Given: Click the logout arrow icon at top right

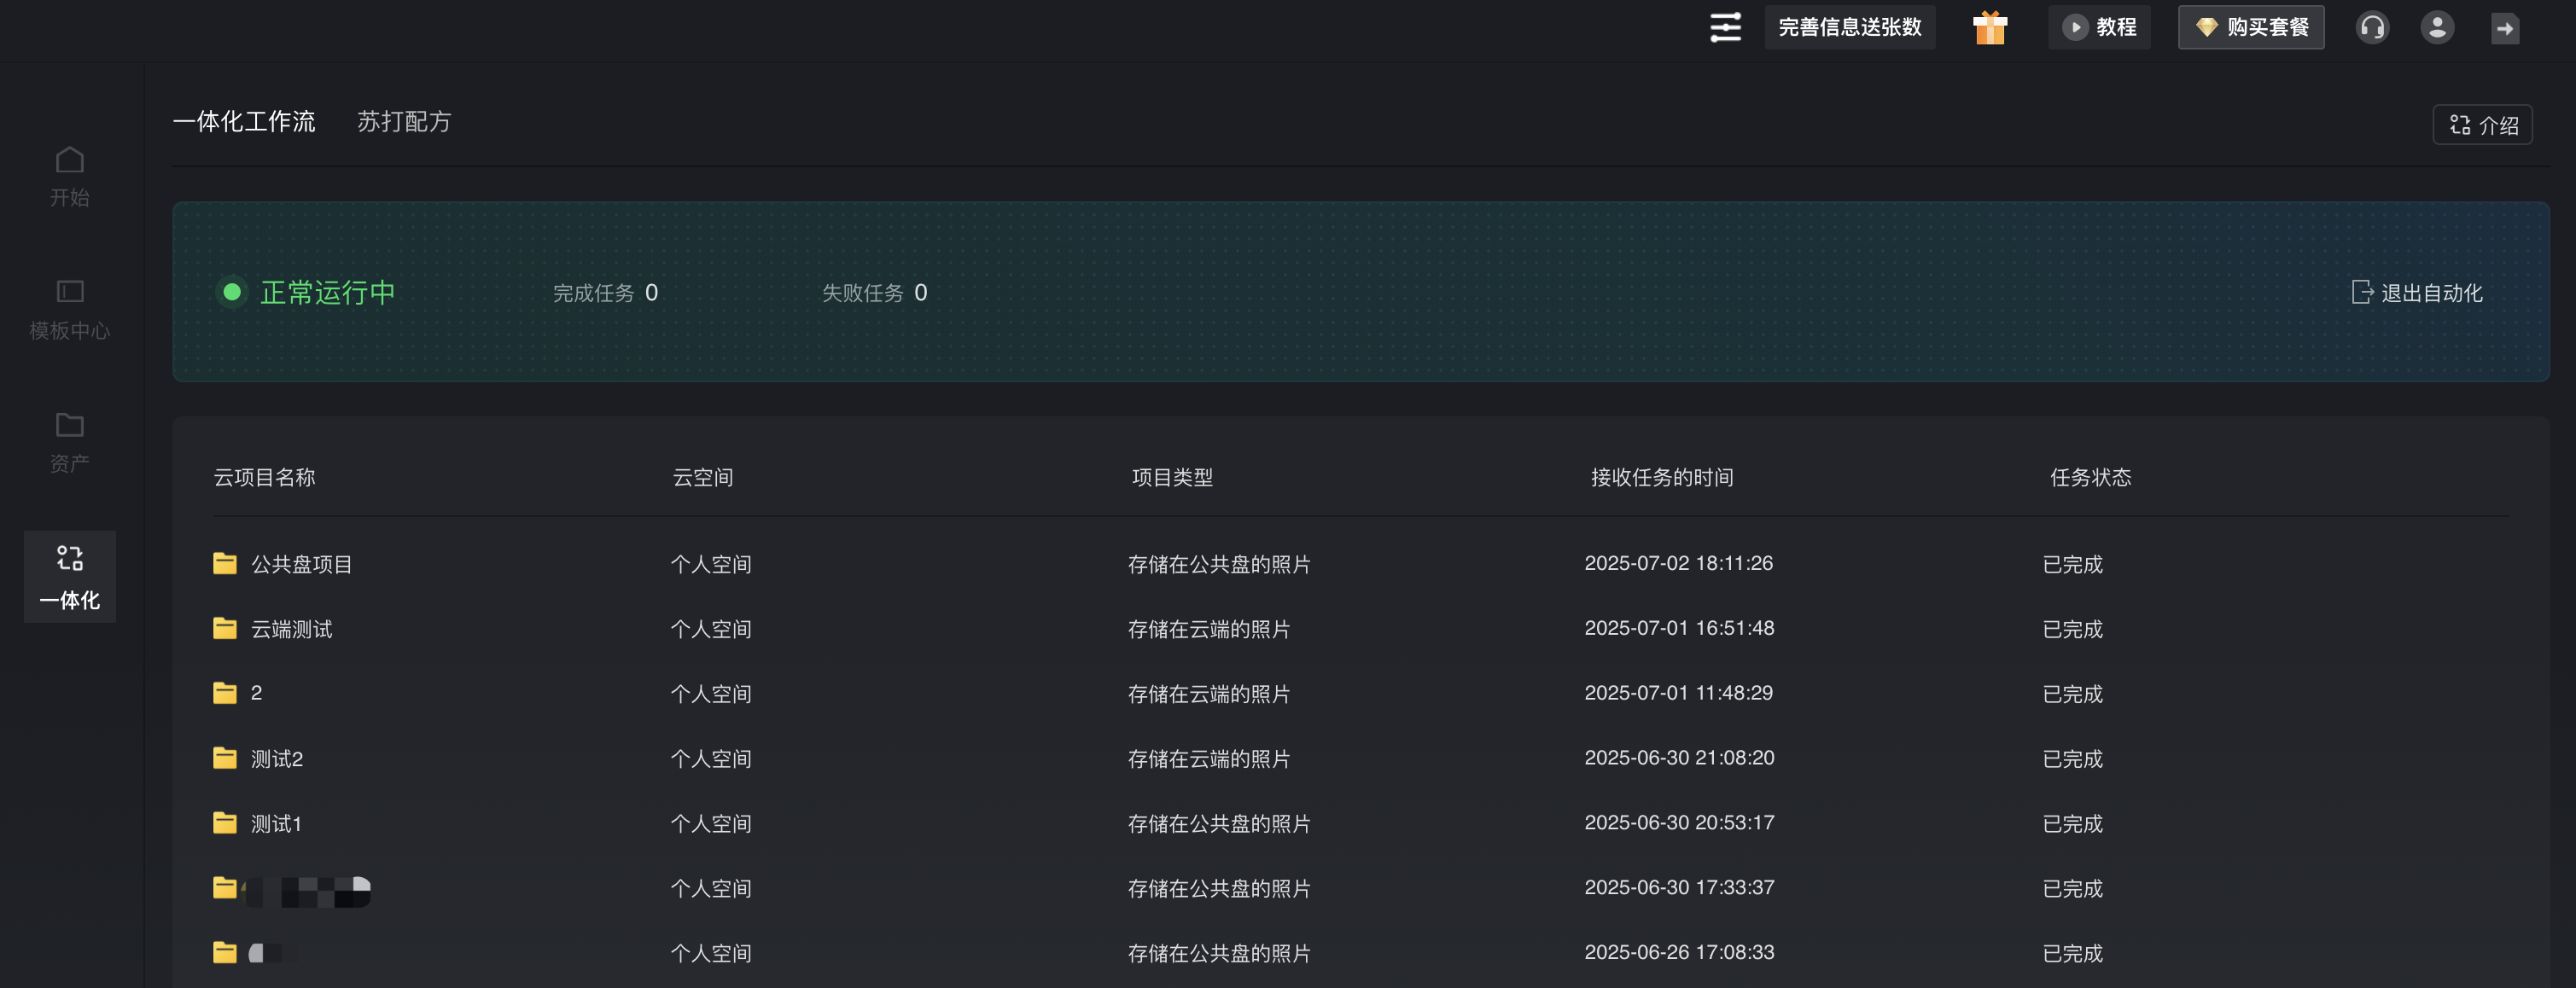Looking at the screenshot, I should [x=2504, y=28].
